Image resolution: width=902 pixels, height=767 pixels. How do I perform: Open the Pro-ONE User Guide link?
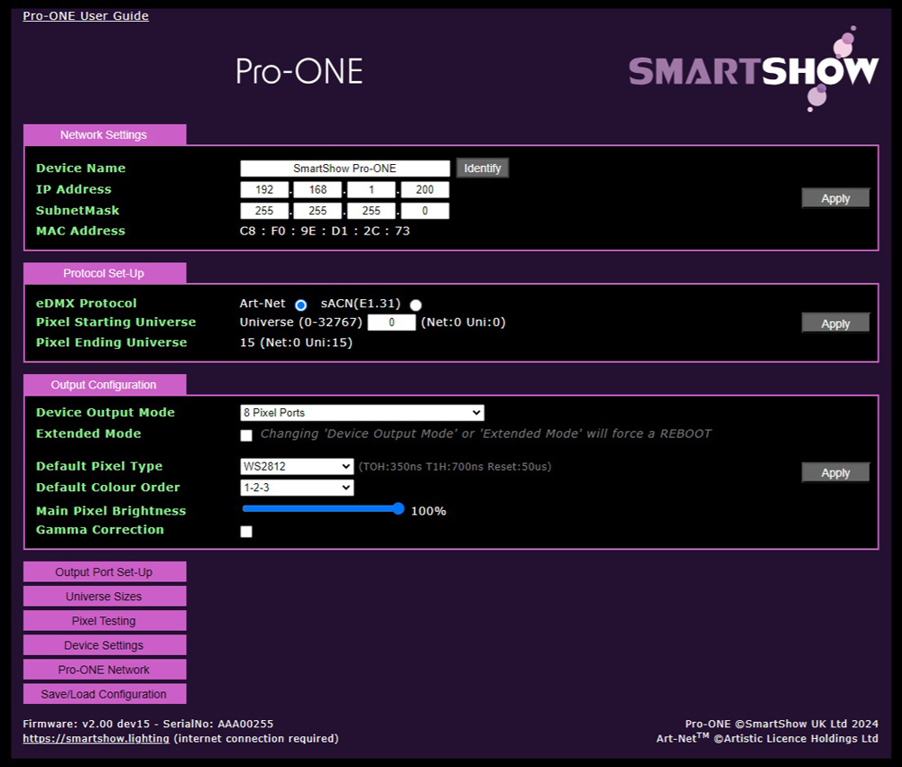click(x=86, y=16)
